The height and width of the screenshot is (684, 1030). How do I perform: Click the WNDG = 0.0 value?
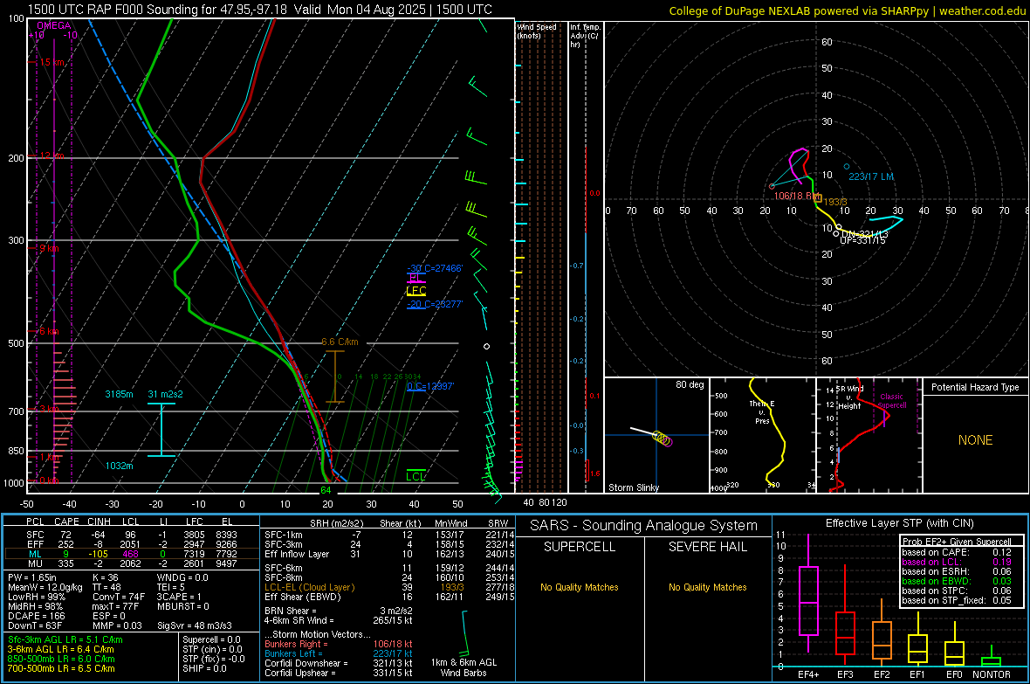point(182,577)
